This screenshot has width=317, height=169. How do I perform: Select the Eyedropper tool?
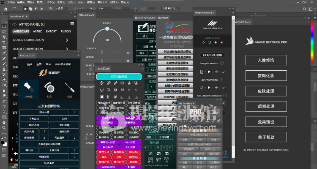tap(4, 53)
